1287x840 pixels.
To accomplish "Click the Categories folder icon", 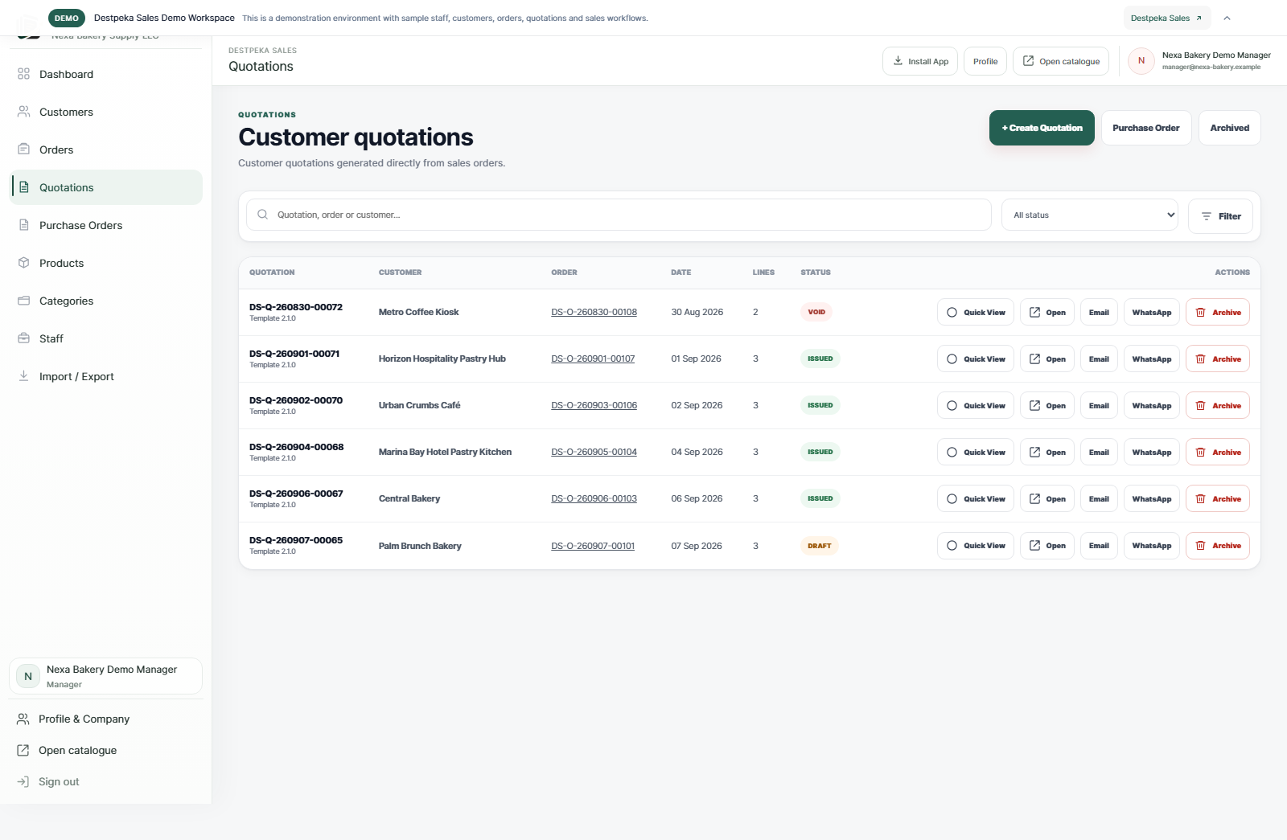I will (23, 301).
